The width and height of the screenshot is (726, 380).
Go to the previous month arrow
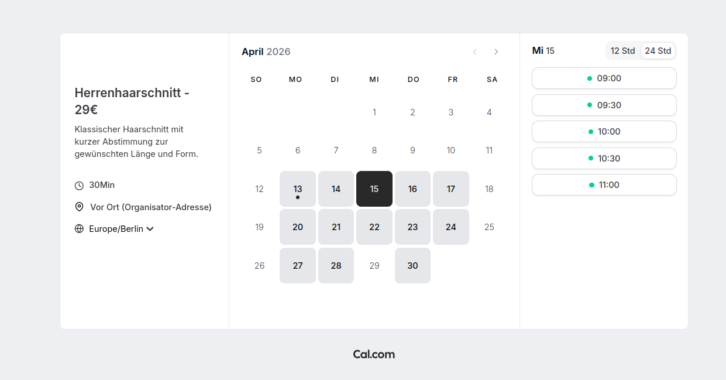point(474,52)
